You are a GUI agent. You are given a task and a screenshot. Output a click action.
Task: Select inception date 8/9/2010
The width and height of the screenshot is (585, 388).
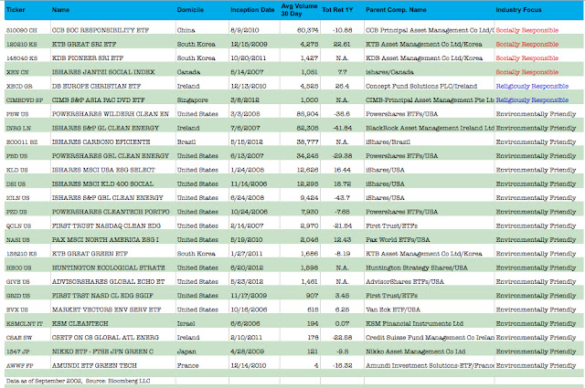pos(244,30)
